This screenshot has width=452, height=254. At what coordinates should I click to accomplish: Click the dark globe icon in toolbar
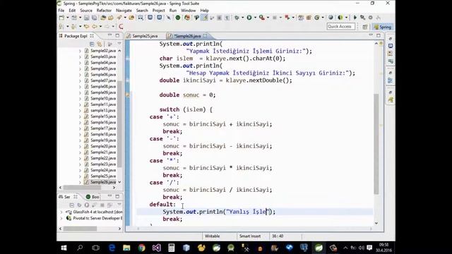click(x=331, y=18)
